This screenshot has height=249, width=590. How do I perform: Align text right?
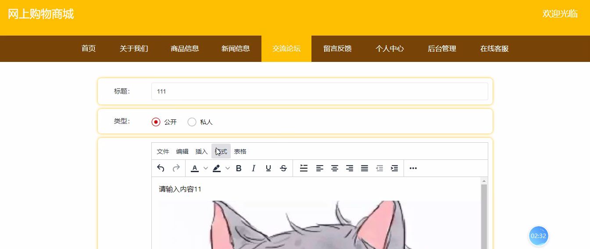click(350, 168)
